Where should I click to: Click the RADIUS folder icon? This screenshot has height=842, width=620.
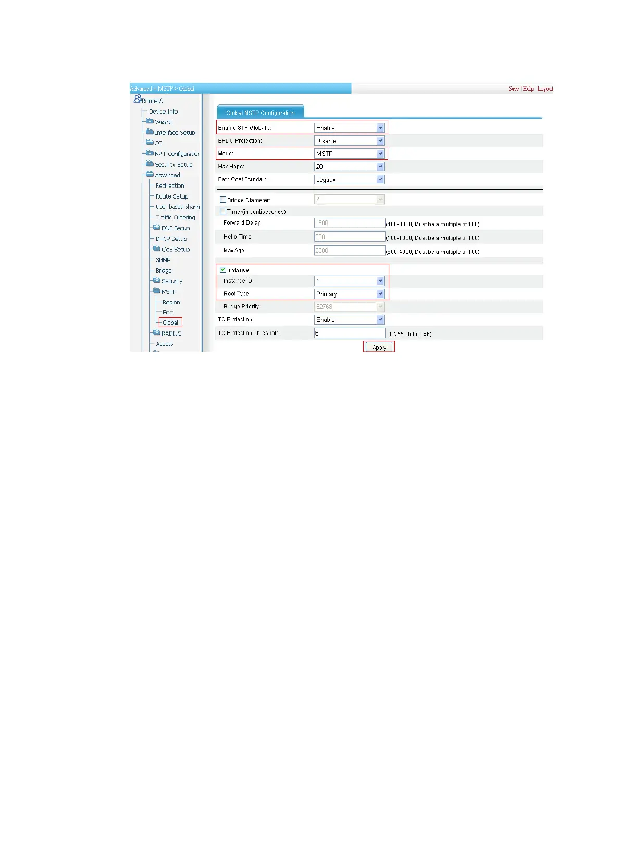tap(157, 333)
